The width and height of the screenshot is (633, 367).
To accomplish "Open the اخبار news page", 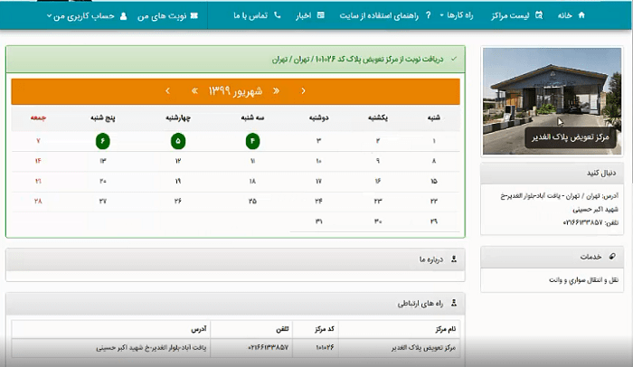I will pyautogui.click(x=303, y=15).
